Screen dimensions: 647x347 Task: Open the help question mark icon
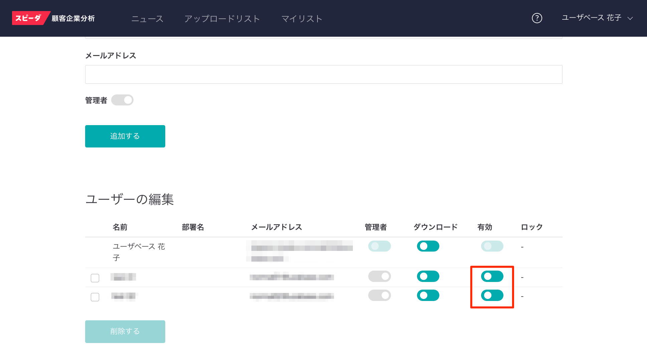pos(537,18)
